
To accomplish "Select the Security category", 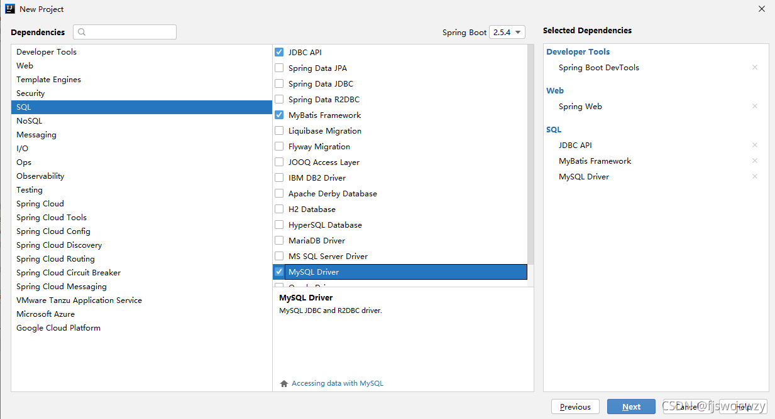I will coord(141,93).
